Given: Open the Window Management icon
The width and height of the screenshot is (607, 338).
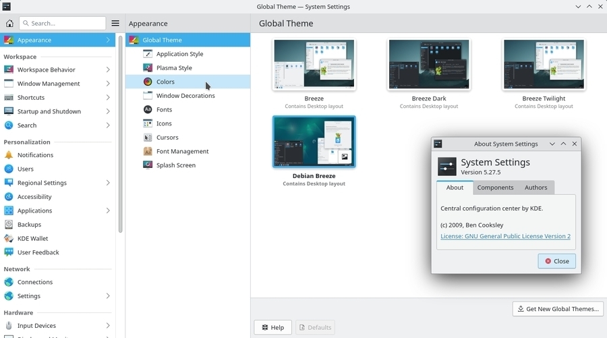Looking at the screenshot, I should (9, 84).
